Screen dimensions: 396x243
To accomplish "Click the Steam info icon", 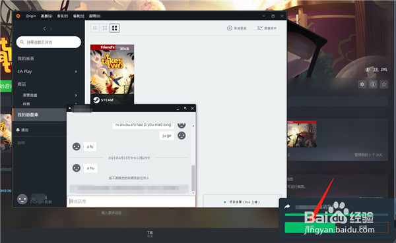I will (x=373, y=84).
